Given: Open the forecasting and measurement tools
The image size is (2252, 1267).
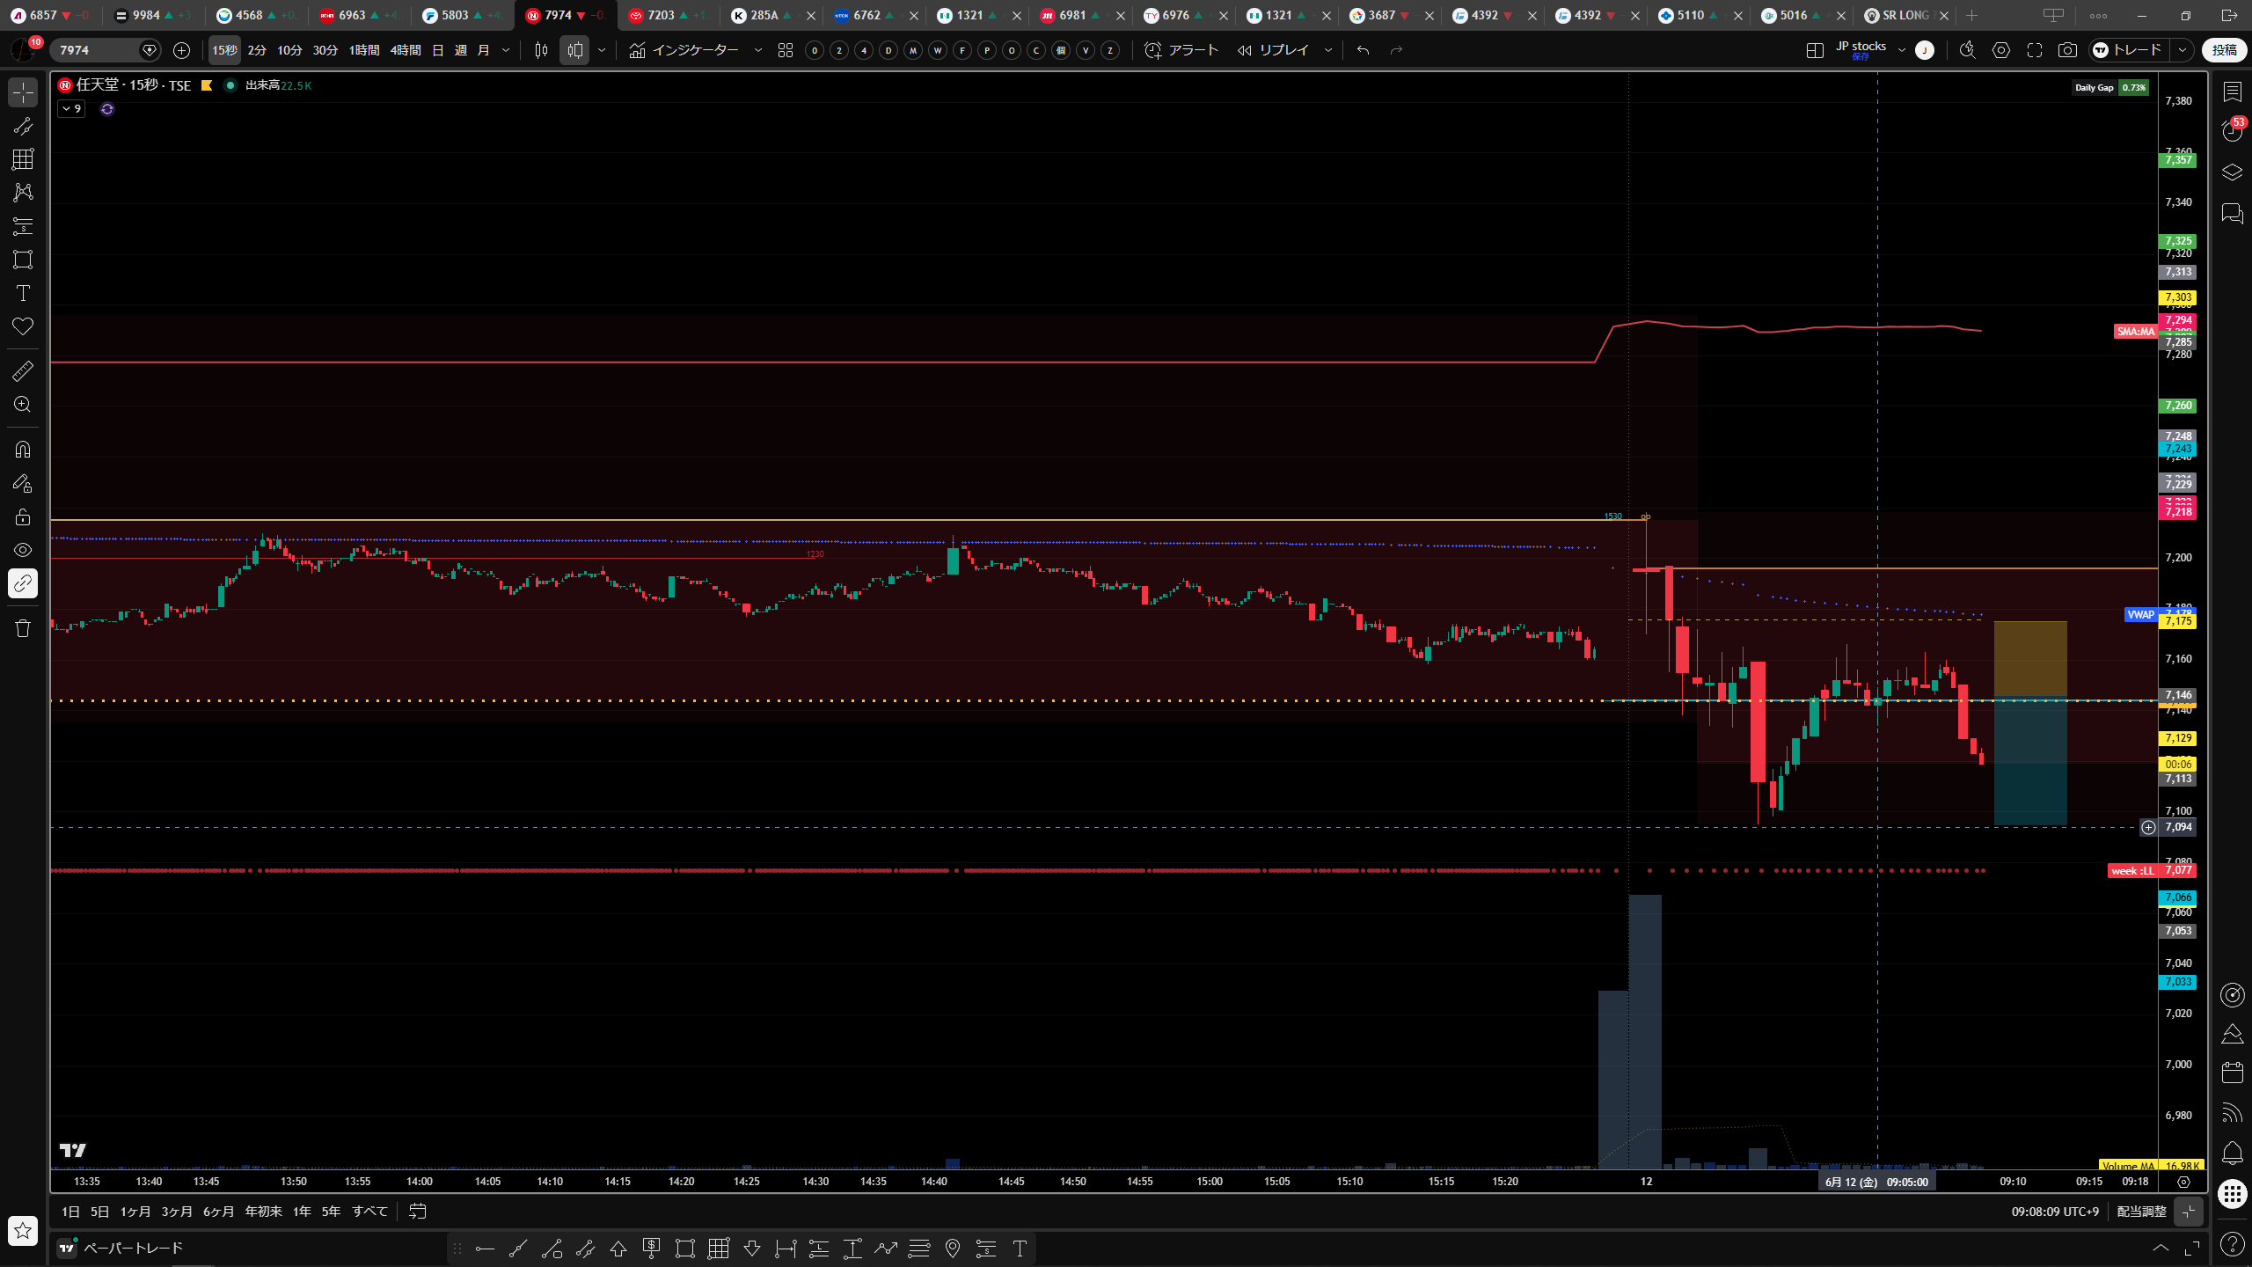Looking at the screenshot, I should pyautogui.click(x=23, y=226).
